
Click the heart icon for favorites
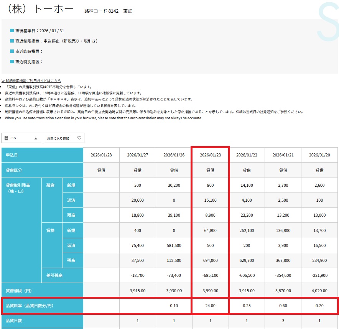pos(79,138)
